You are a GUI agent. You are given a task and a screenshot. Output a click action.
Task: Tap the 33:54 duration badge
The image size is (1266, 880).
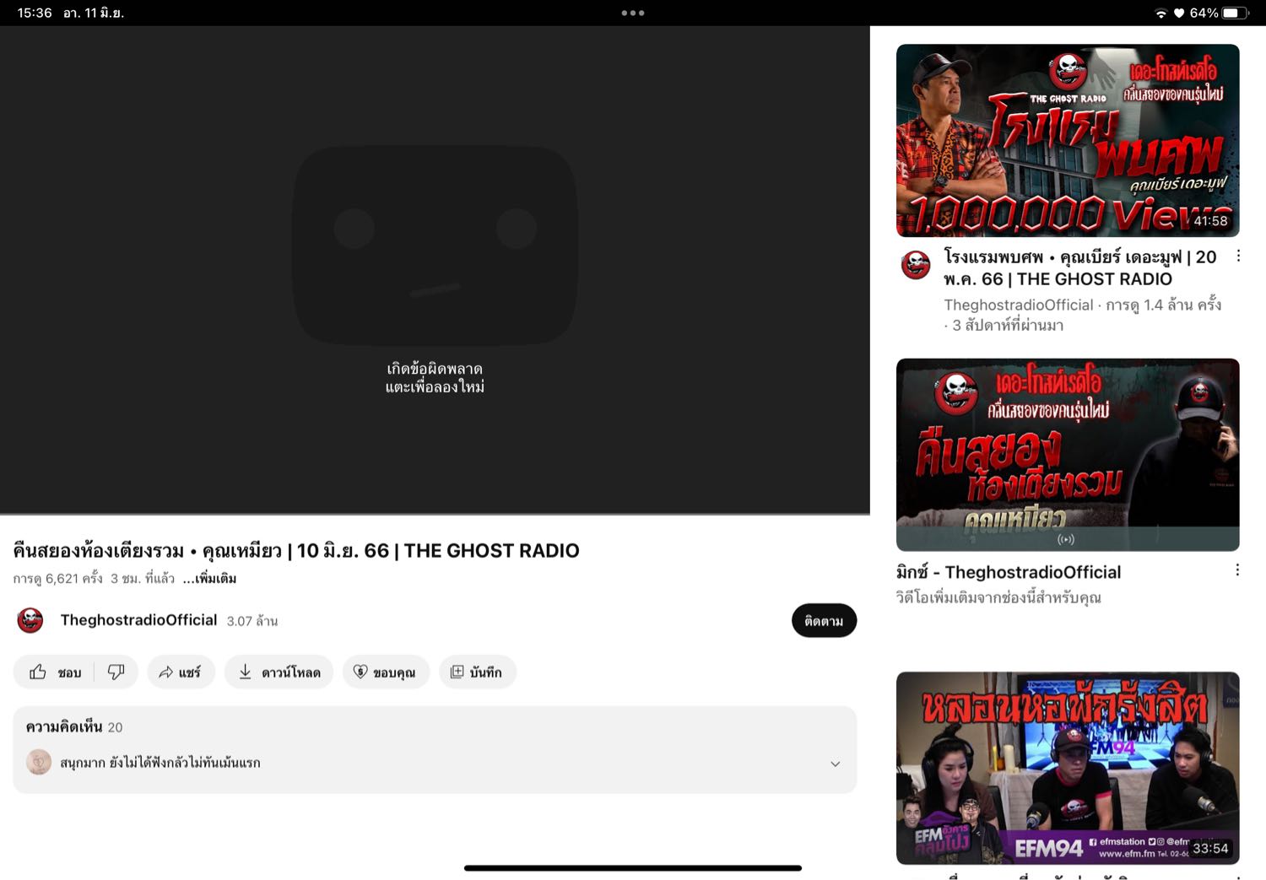coord(1210,848)
